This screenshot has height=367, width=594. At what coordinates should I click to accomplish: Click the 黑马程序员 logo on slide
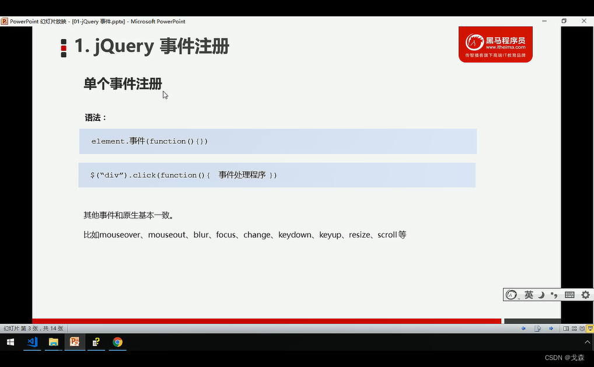495,44
